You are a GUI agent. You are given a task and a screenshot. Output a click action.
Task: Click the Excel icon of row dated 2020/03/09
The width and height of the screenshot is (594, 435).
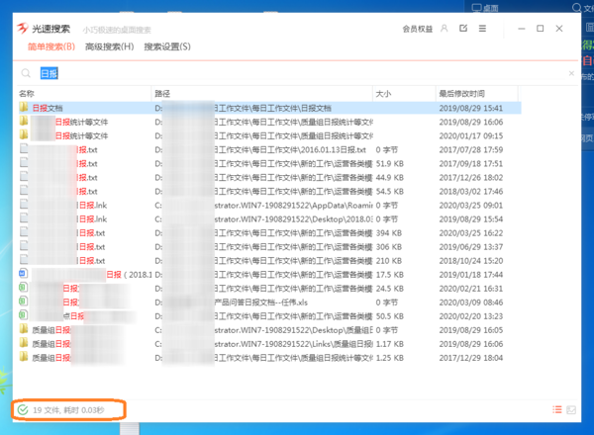[23, 302]
